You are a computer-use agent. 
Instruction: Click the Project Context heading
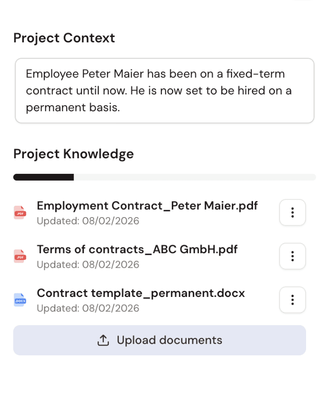[64, 38]
